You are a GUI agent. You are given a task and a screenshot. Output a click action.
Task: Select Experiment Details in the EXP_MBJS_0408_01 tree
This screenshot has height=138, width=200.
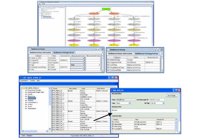(x=34, y=90)
